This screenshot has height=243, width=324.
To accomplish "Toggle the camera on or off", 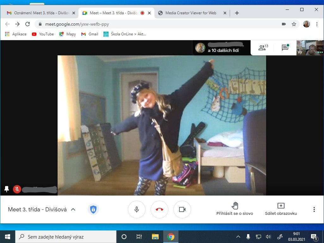I will (x=182, y=209).
